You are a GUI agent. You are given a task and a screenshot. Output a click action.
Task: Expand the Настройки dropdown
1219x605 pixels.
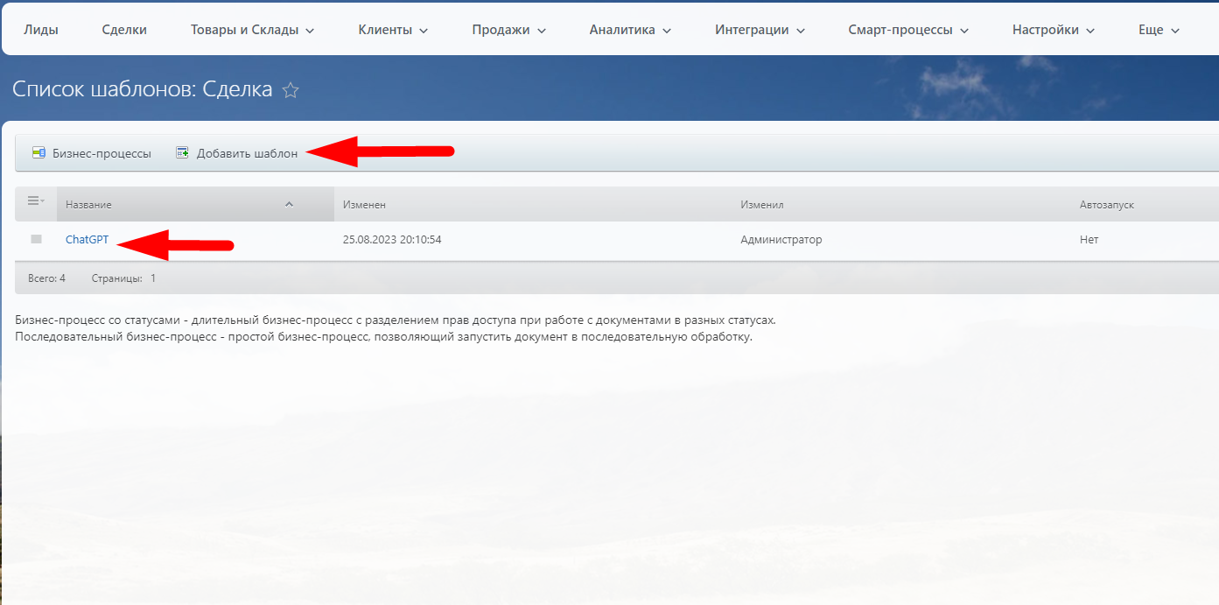pos(1053,29)
